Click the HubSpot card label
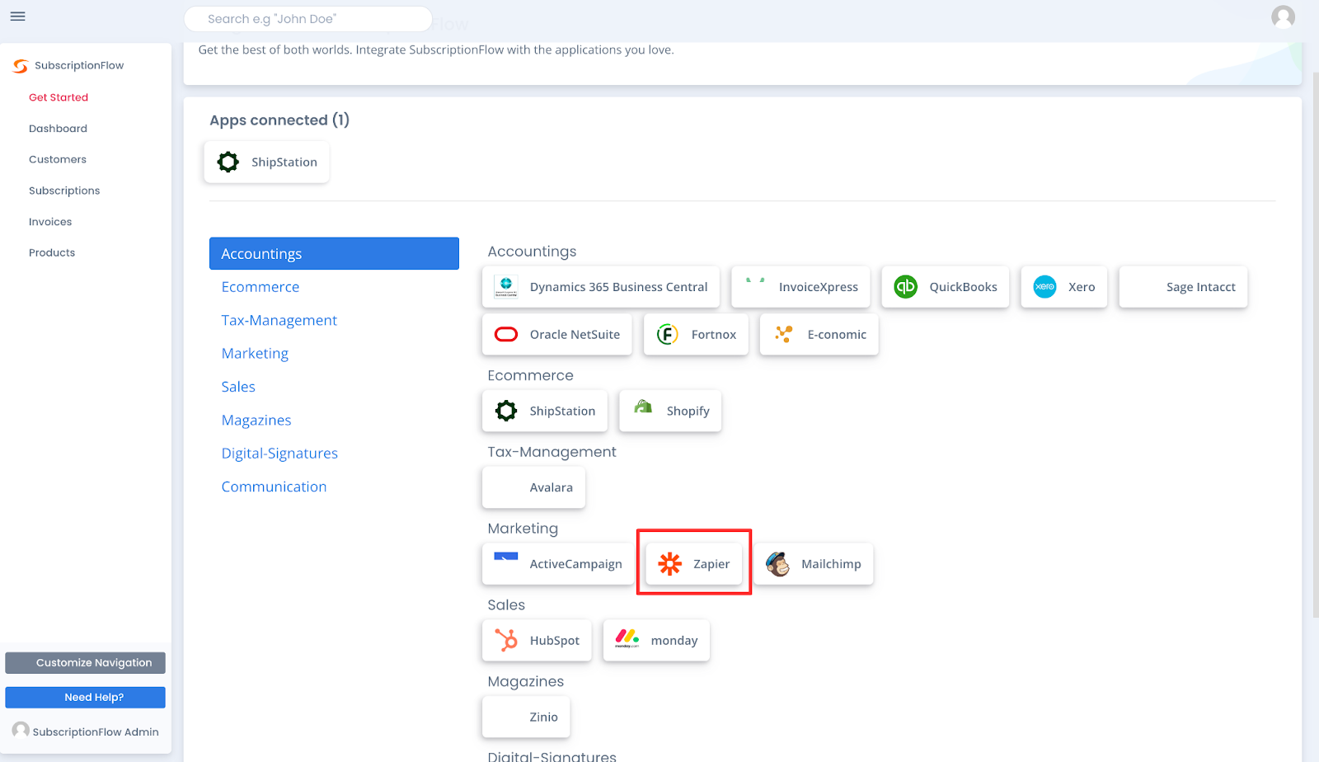Viewport: 1319px width, 762px height. [x=555, y=641]
